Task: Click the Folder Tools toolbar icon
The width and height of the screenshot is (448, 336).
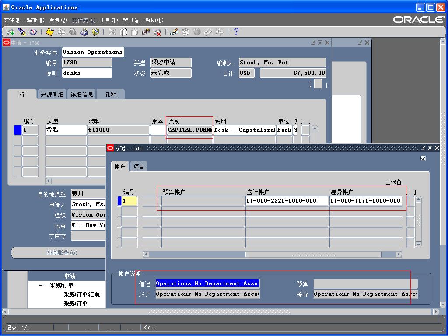Action: point(219,32)
